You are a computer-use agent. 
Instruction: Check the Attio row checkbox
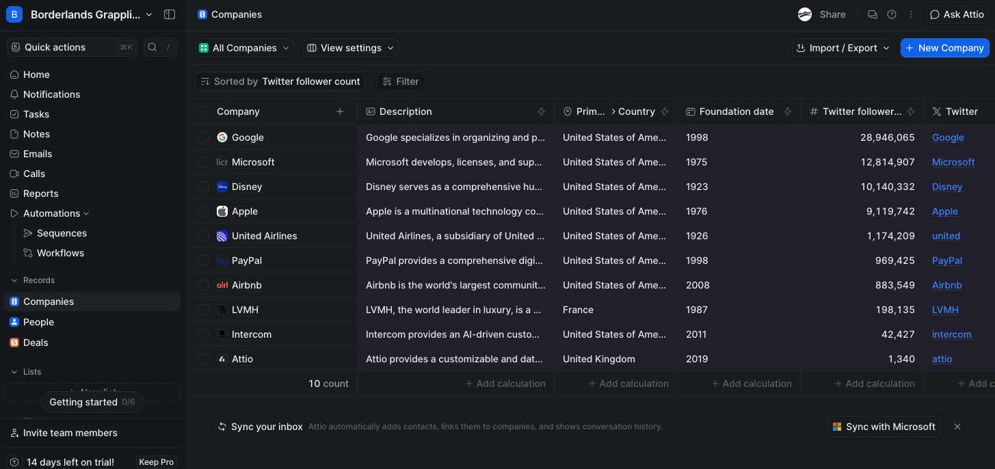tap(203, 359)
